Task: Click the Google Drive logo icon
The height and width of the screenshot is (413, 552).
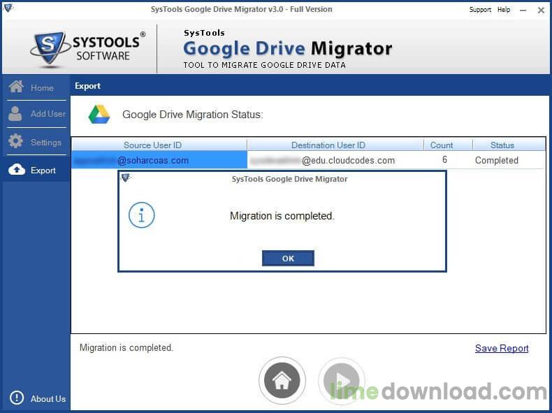Action: click(99, 115)
